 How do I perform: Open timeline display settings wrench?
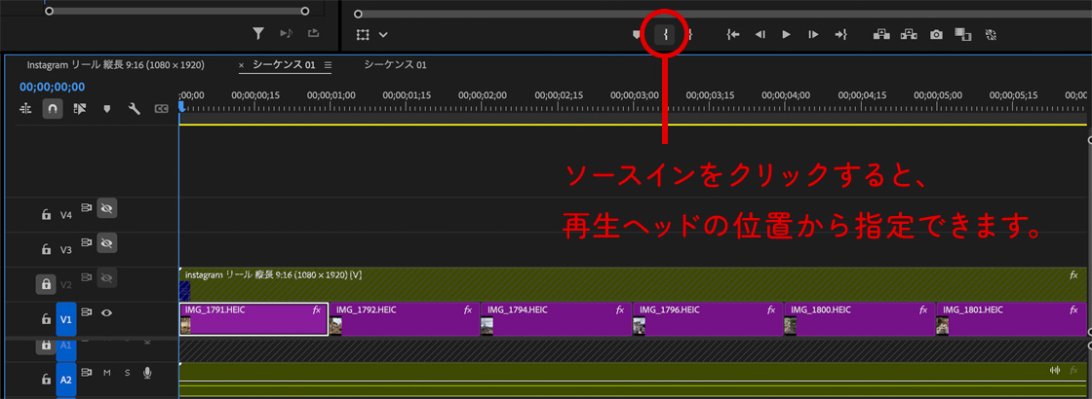135,109
